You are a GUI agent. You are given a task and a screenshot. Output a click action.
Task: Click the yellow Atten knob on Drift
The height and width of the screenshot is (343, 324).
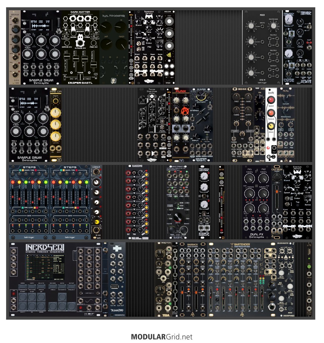click(271, 126)
